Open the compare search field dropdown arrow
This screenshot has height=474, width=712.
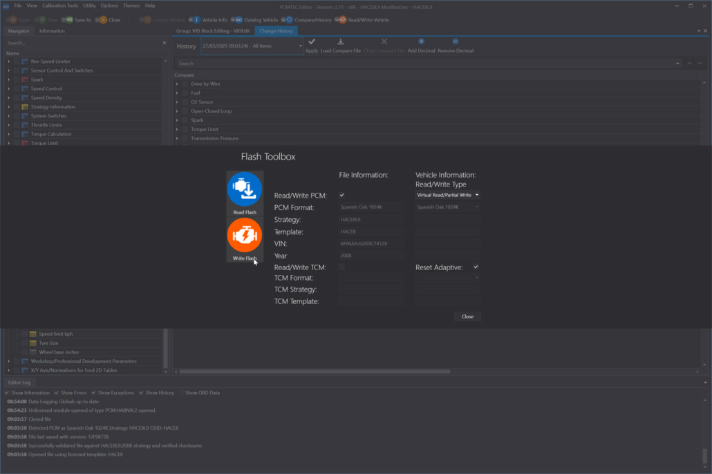point(677,64)
